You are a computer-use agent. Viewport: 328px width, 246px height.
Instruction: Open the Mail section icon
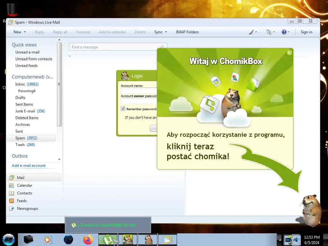point(12,177)
